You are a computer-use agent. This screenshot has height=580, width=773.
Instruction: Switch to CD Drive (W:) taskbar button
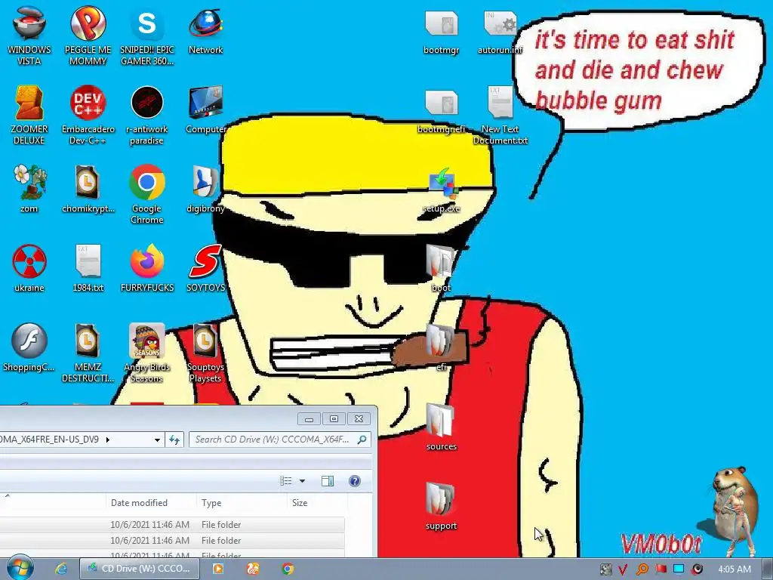coord(140,569)
